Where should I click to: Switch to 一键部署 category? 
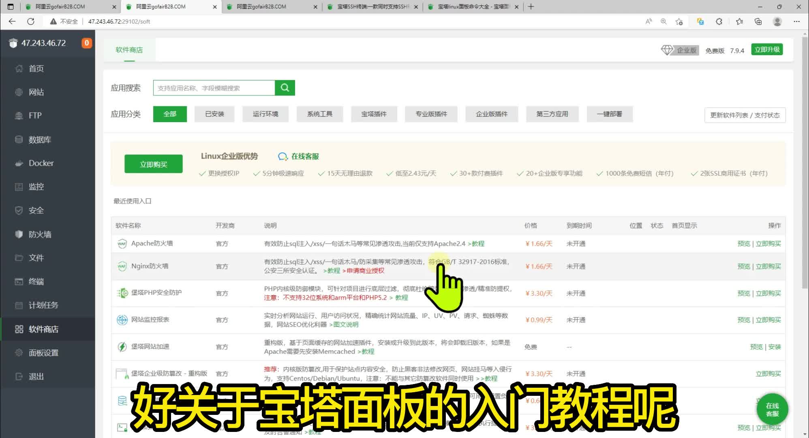point(609,114)
